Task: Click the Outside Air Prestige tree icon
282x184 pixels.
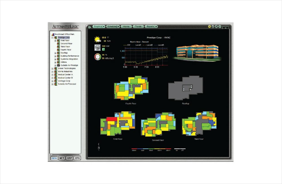Action: [58, 65]
